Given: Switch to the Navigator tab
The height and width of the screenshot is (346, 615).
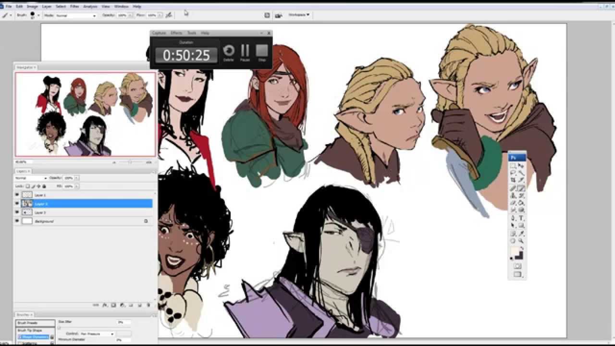Looking at the screenshot, I should 26,67.
